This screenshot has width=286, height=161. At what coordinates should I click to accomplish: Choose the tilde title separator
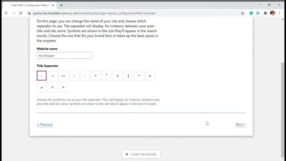pos(139,76)
